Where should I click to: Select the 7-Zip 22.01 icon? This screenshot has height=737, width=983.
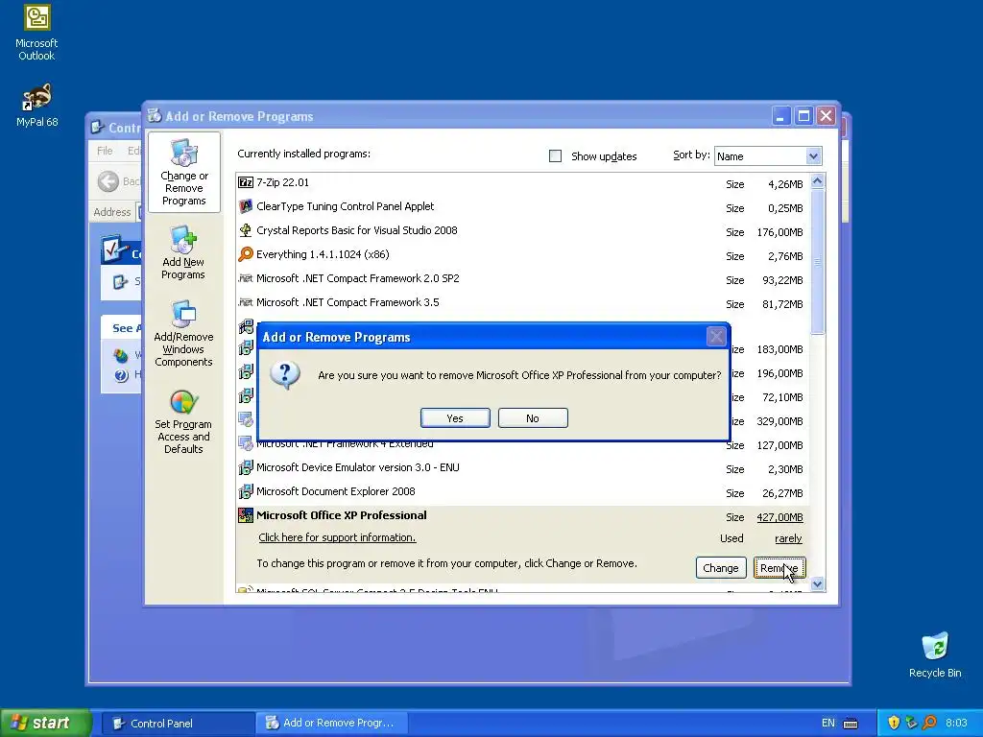(x=246, y=182)
